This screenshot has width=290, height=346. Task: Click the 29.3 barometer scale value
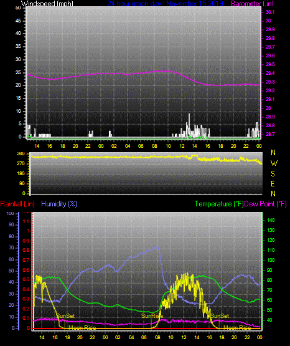(x=270, y=82)
